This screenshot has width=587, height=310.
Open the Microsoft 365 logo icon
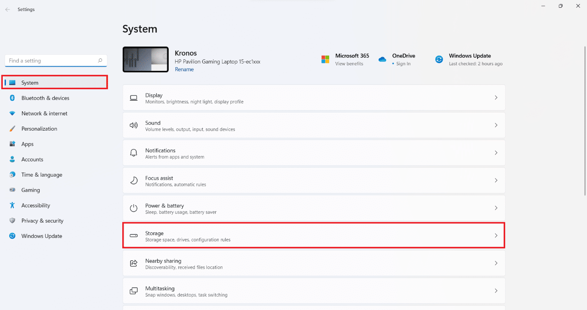(x=325, y=59)
